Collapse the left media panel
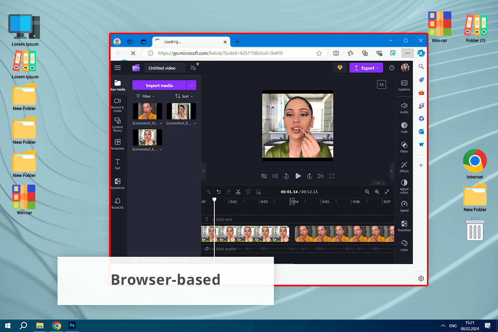 [x=203, y=171]
